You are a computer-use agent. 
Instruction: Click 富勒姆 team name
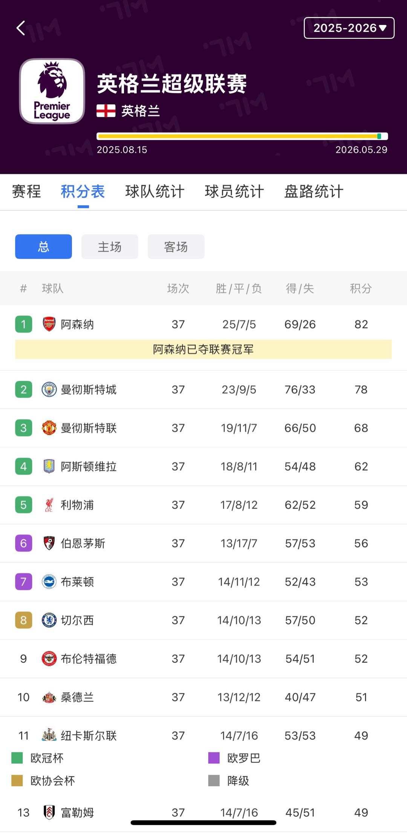[x=77, y=813]
